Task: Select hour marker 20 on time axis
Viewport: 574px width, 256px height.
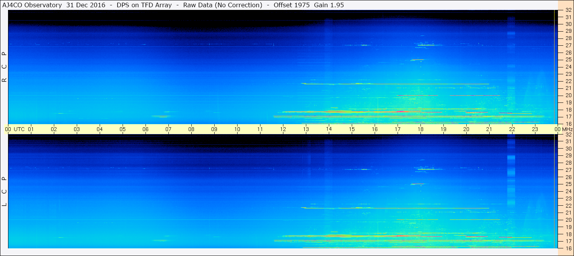Action: [466, 130]
